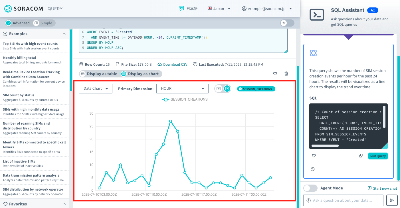Switch chart to bar chart view

[219, 89]
